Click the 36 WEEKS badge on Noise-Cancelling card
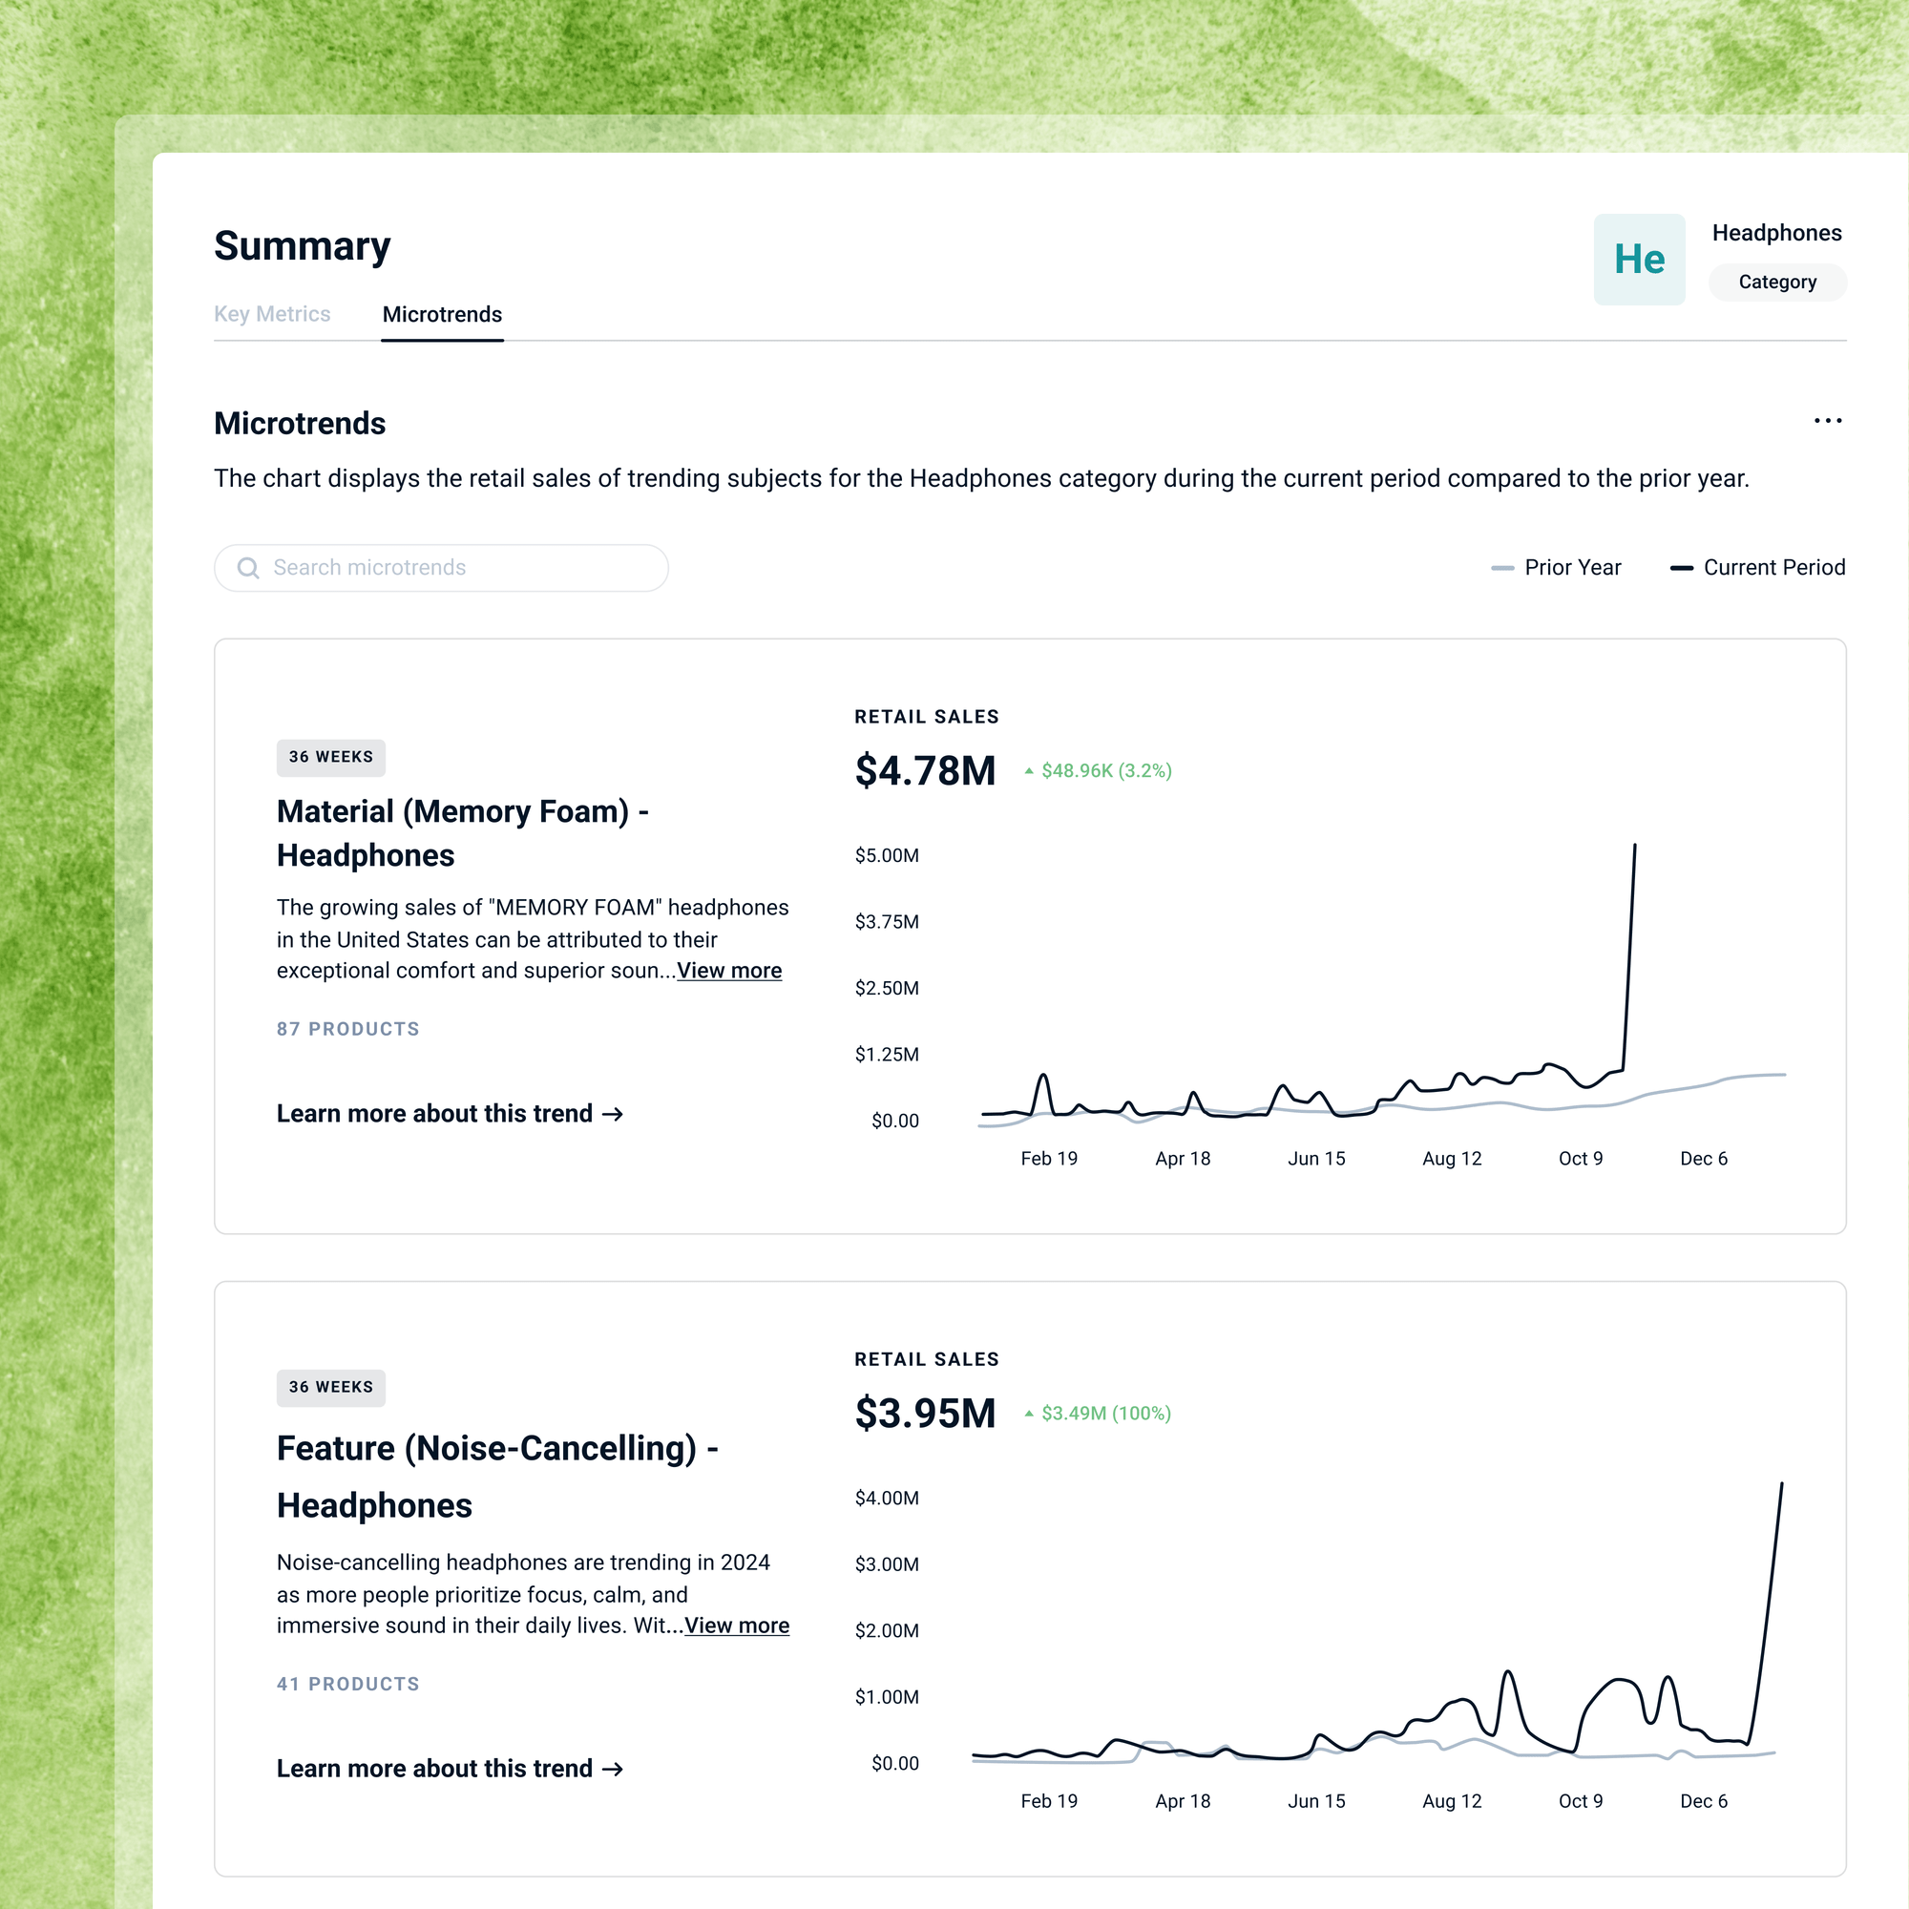Image resolution: width=1909 pixels, height=1909 pixels. (331, 1388)
